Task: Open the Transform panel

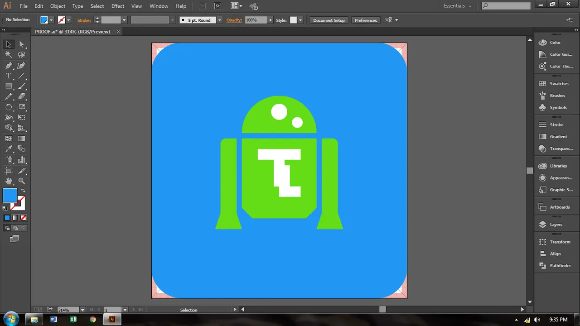Action: click(x=554, y=242)
